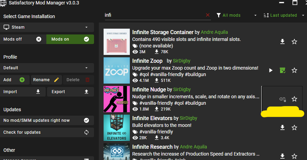Favorite the Infinite Research mod
This screenshot has width=307, height=160.
pyautogui.click(x=294, y=156)
